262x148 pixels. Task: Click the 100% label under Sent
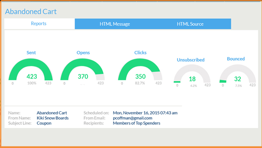32,83
